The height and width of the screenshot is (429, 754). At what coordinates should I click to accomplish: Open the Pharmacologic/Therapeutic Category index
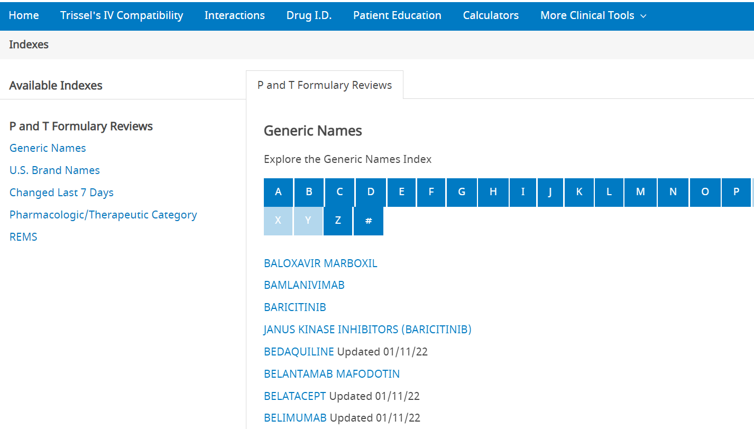tap(103, 215)
